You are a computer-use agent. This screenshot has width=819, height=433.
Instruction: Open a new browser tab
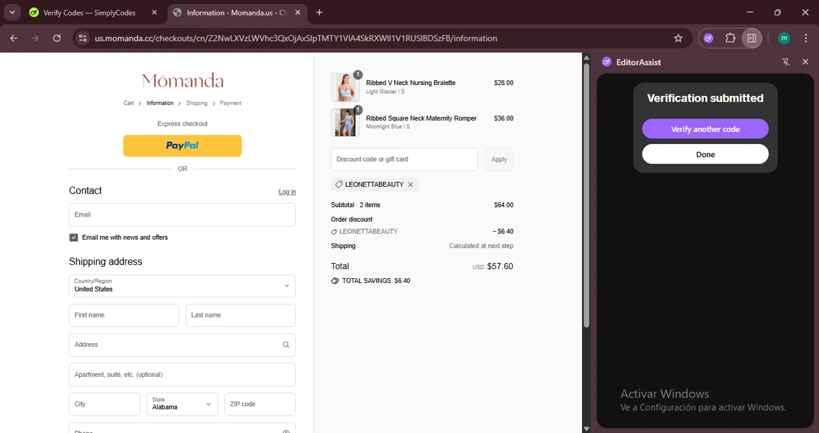(319, 13)
